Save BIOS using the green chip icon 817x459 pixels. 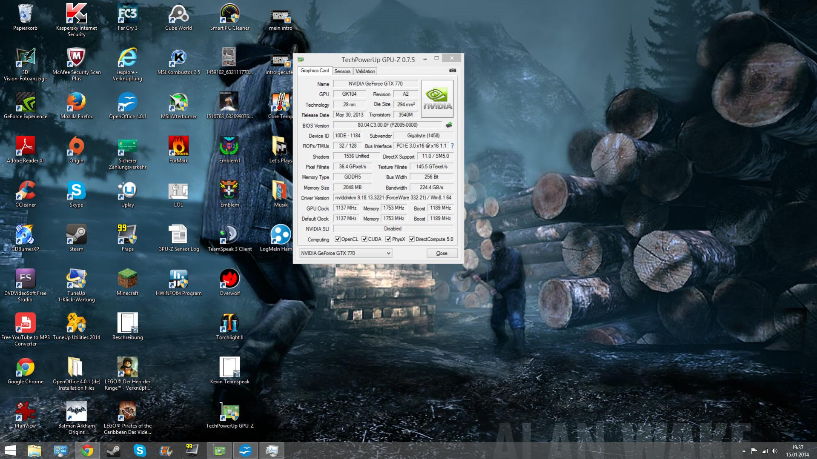click(x=449, y=125)
